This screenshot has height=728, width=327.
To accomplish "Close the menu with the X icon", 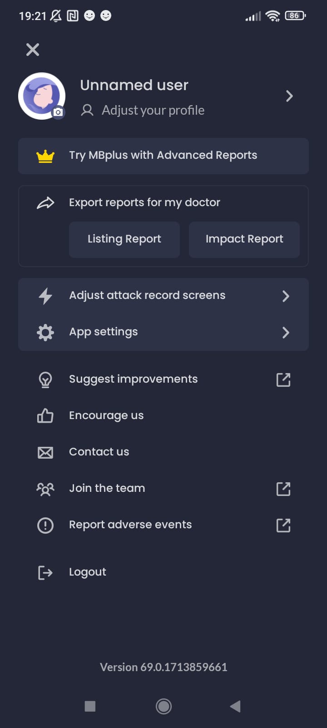I will (33, 50).
